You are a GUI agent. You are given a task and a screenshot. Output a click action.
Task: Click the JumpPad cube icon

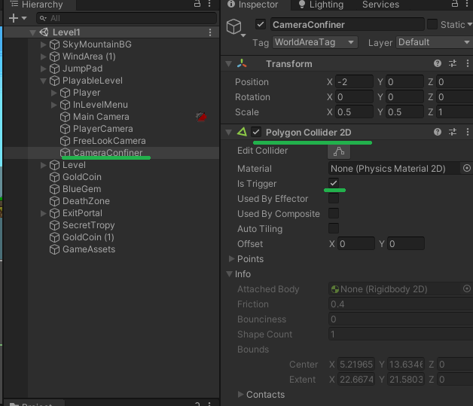pyautogui.click(x=54, y=69)
